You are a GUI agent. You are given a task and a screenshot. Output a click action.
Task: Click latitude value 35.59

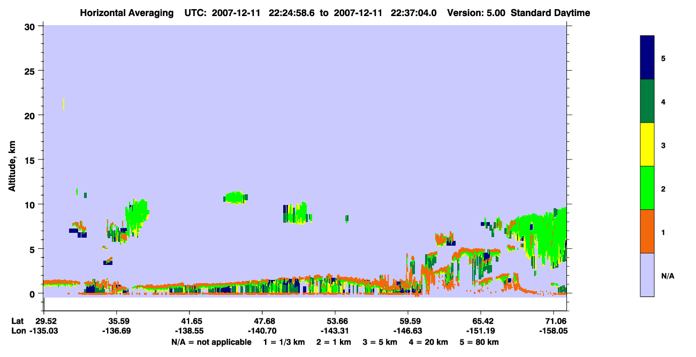point(117,321)
